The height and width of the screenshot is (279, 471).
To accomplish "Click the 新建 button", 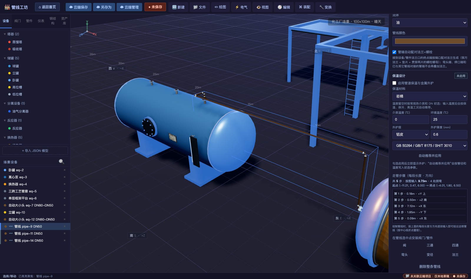I will (178, 7).
